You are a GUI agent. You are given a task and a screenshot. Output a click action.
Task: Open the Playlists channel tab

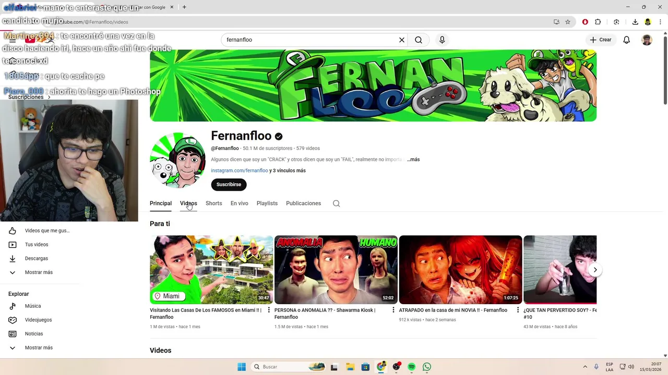click(x=267, y=204)
